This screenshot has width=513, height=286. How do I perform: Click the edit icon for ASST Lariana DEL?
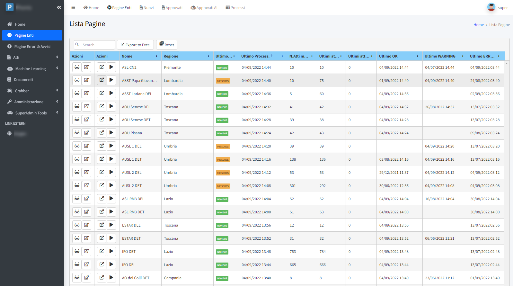(86, 94)
